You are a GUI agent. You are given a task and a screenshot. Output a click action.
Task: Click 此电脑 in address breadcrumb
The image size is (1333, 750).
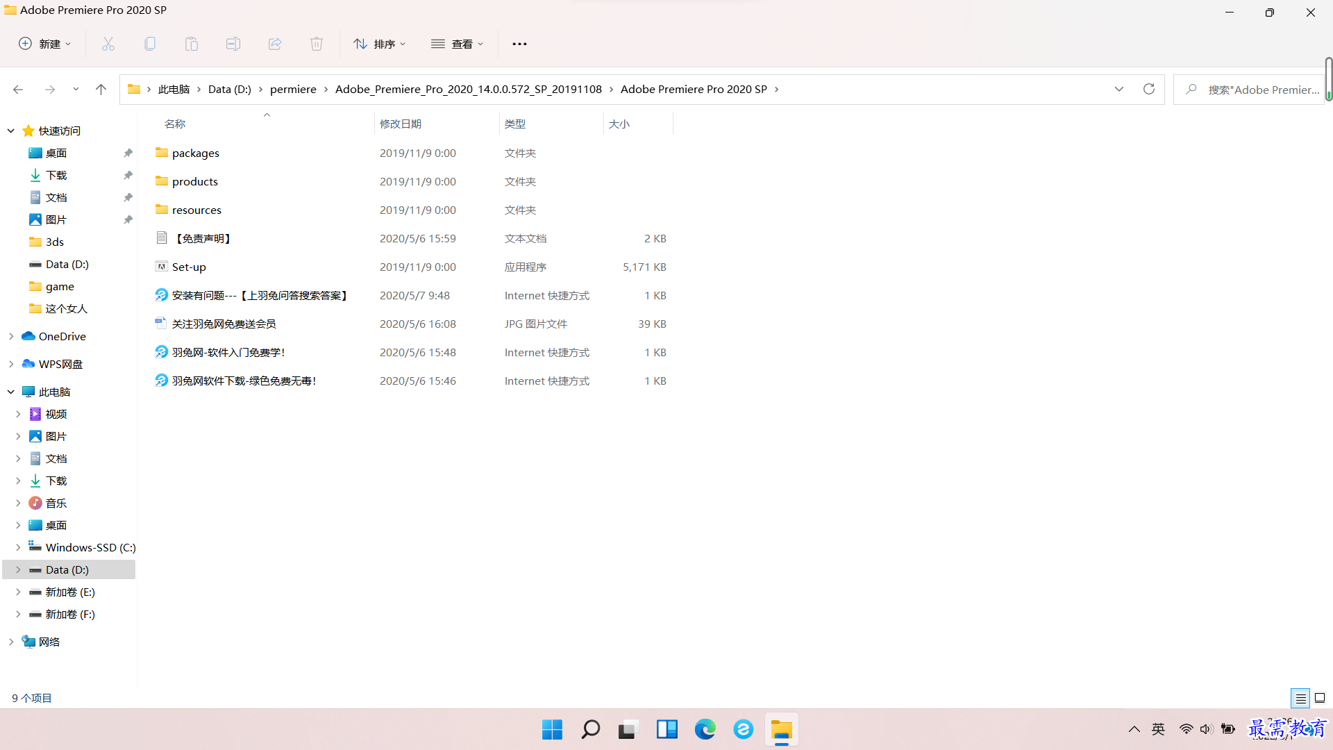tap(174, 89)
